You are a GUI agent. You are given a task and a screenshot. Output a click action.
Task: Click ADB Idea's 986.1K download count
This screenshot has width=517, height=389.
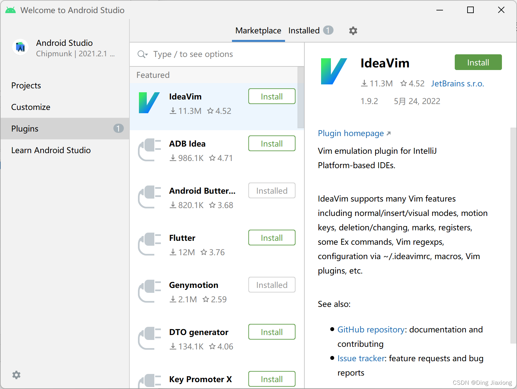186,158
